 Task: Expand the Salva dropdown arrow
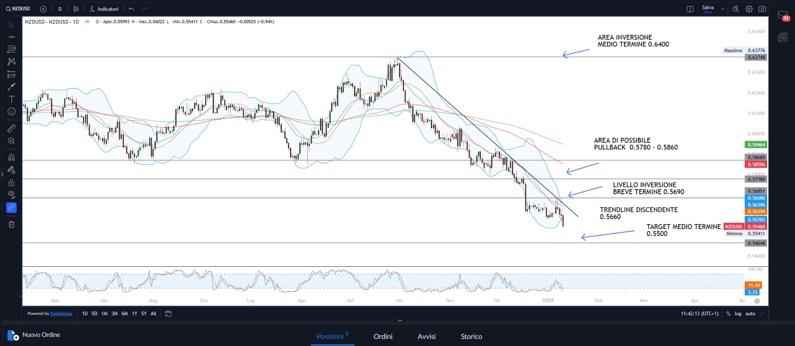(723, 9)
